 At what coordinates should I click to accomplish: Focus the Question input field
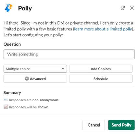(x=69, y=54)
